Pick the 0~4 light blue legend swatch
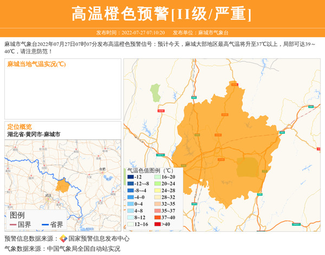This screenshot has height=255, width=325. pos(131,204)
